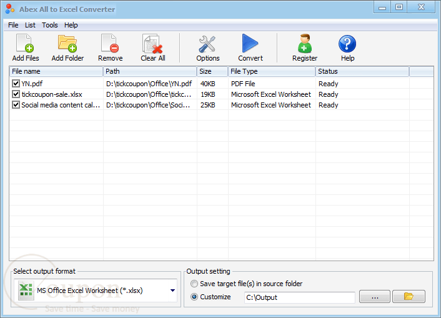The image size is (441, 318).
Task: Click the D:\tickcoupon\Office\Soci... path cell
Action: pyautogui.click(x=148, y=105)
